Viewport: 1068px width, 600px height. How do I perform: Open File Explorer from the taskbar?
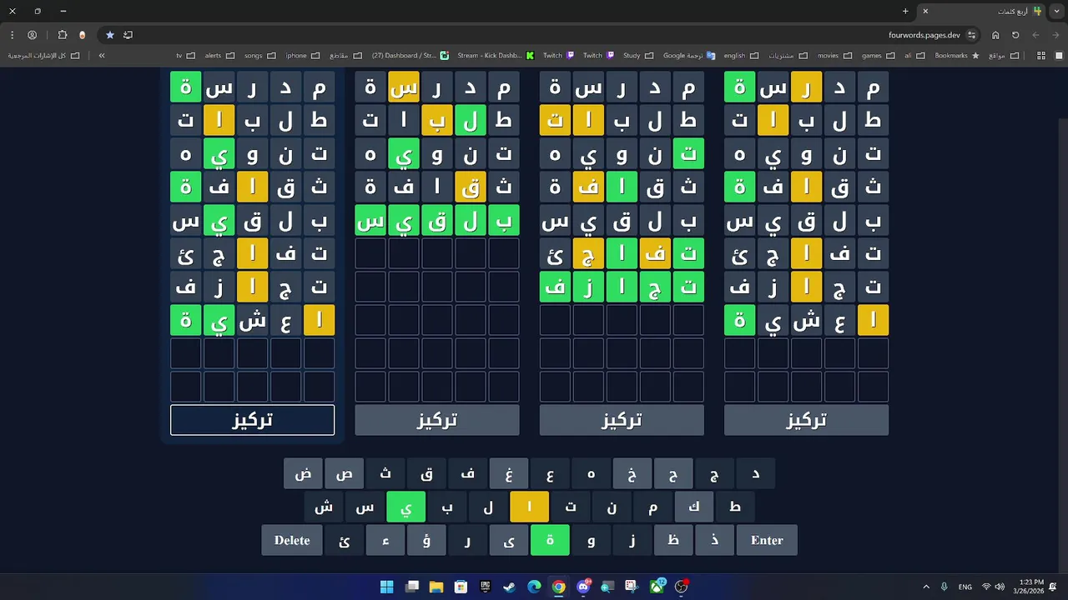click(x=436, y=587)
